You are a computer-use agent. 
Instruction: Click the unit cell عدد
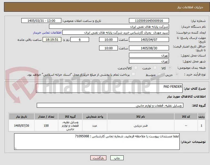pos(95,126)
